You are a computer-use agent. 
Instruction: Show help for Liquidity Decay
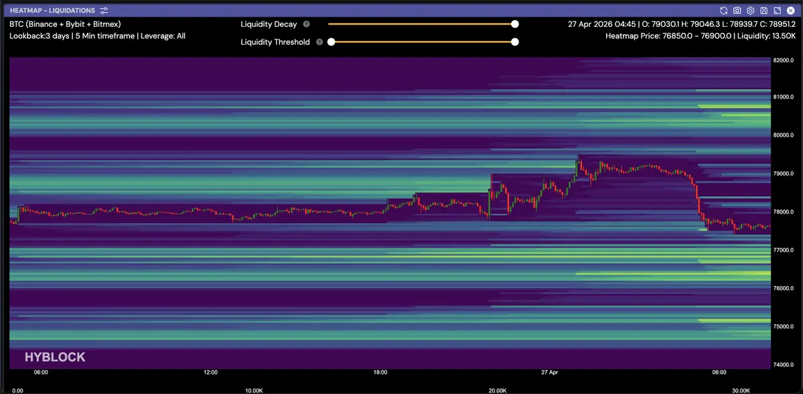pyautogui.click(x=306, y=24)
